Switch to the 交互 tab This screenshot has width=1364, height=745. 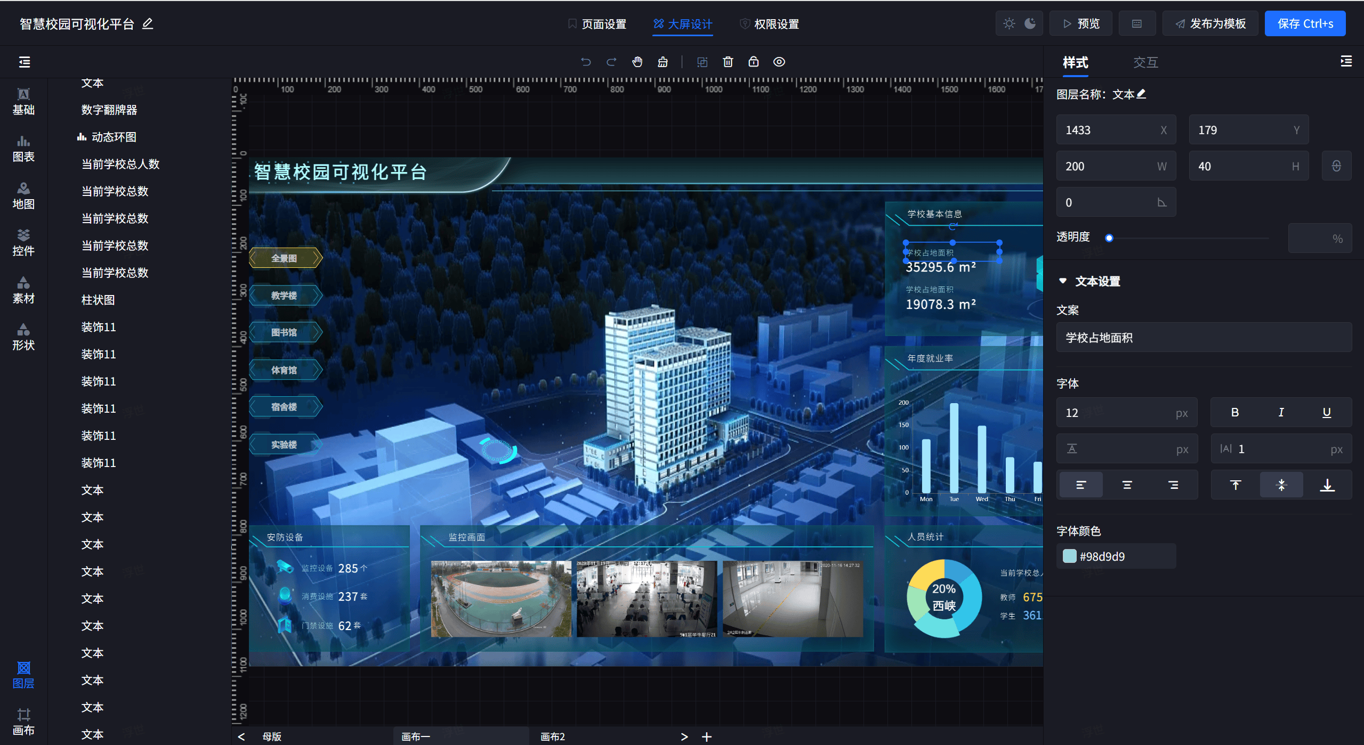[x=1145, y=62]
